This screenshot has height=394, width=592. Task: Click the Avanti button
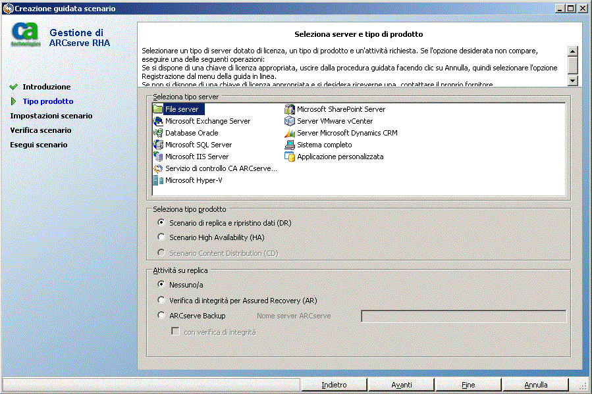pyautogui.click(x=401, y=385)
